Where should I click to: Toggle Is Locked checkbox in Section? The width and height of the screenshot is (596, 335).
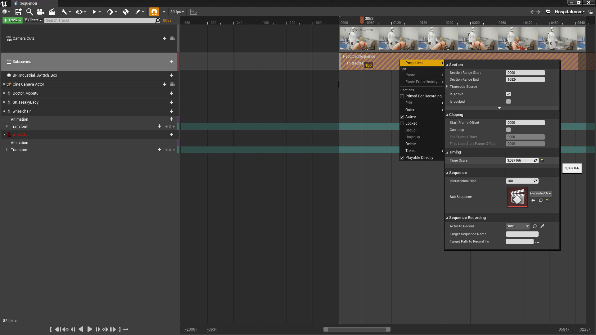508,101
